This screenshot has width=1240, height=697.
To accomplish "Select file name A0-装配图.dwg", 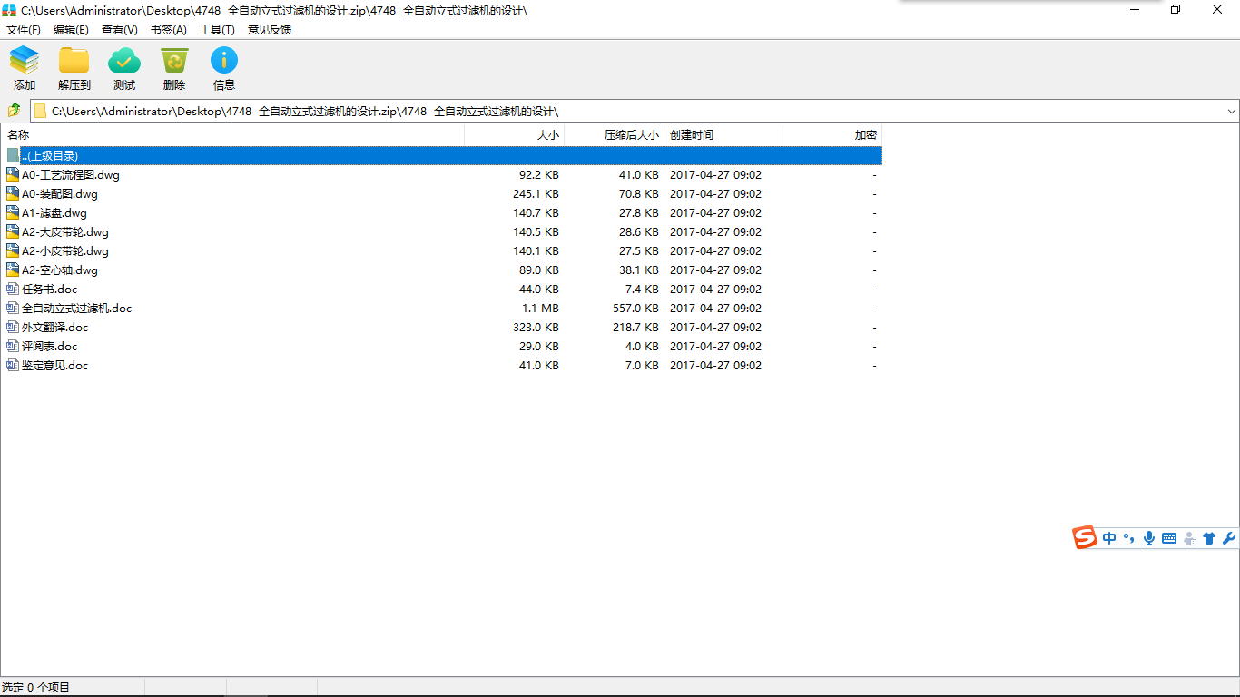I will pos(60,193).
